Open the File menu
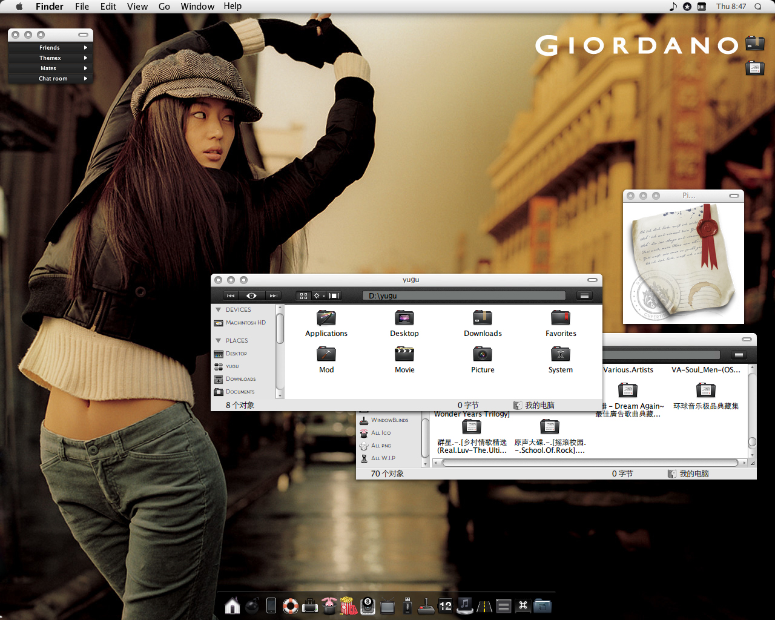 82,6
